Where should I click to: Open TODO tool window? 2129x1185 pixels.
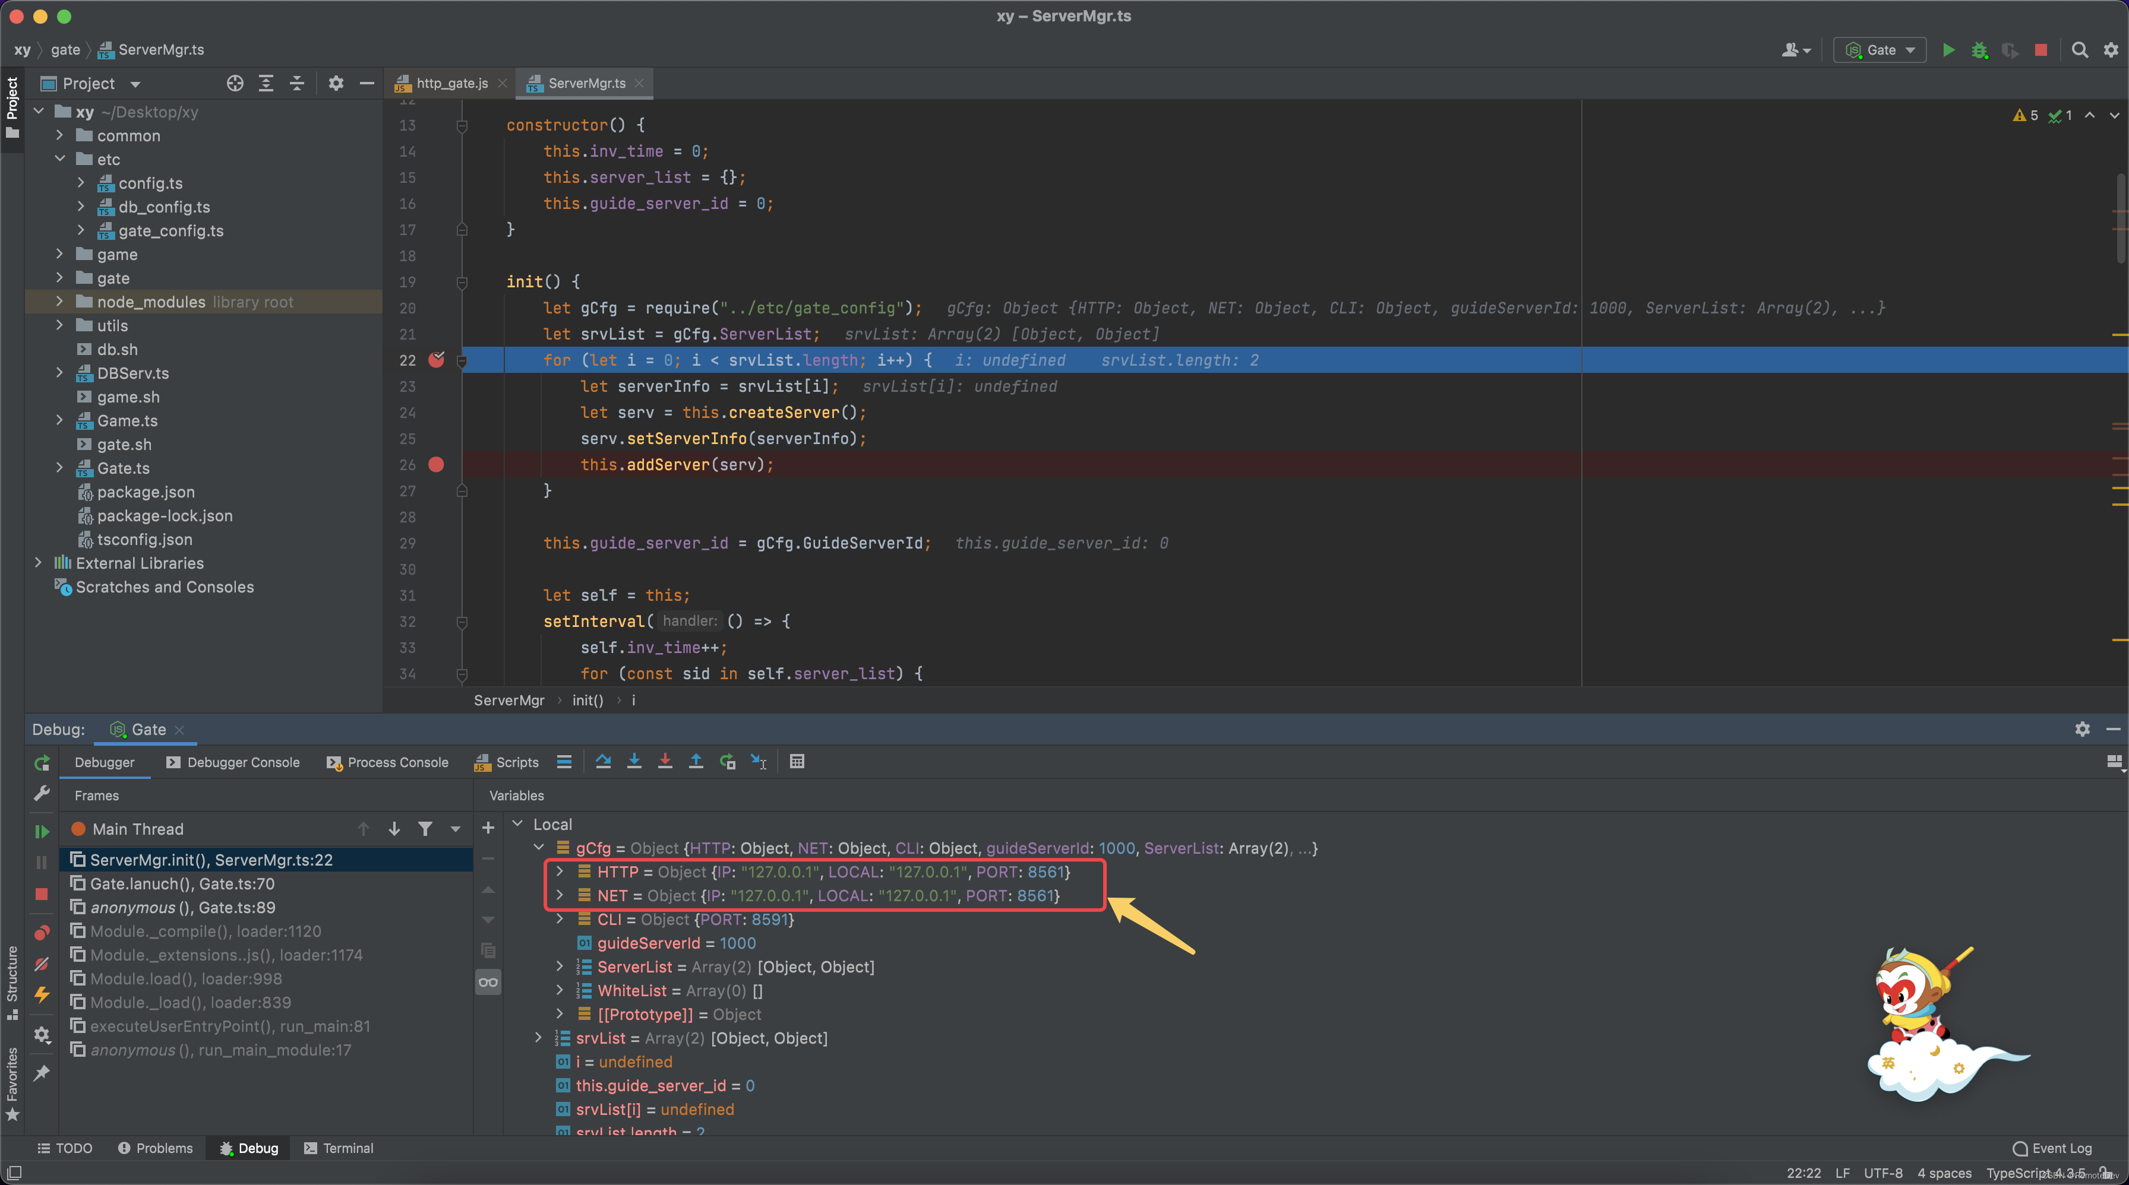[65, 1148]
